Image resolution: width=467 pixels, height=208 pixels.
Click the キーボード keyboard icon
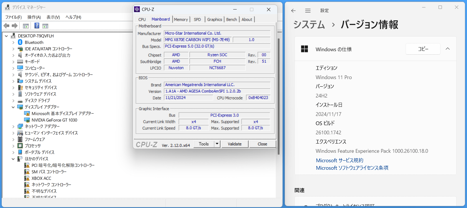[20, 62]
